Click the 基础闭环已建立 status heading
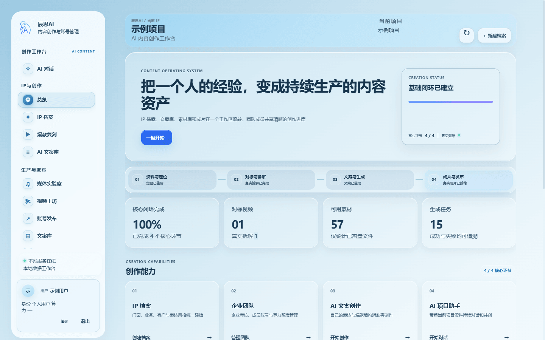The image size is (545, 340). (431, 88)
